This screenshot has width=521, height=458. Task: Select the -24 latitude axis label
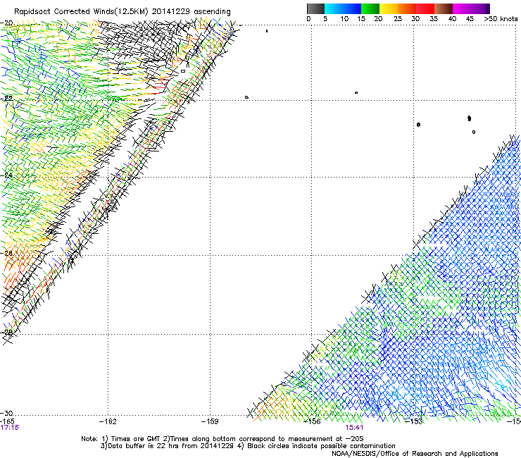(6, 175)
